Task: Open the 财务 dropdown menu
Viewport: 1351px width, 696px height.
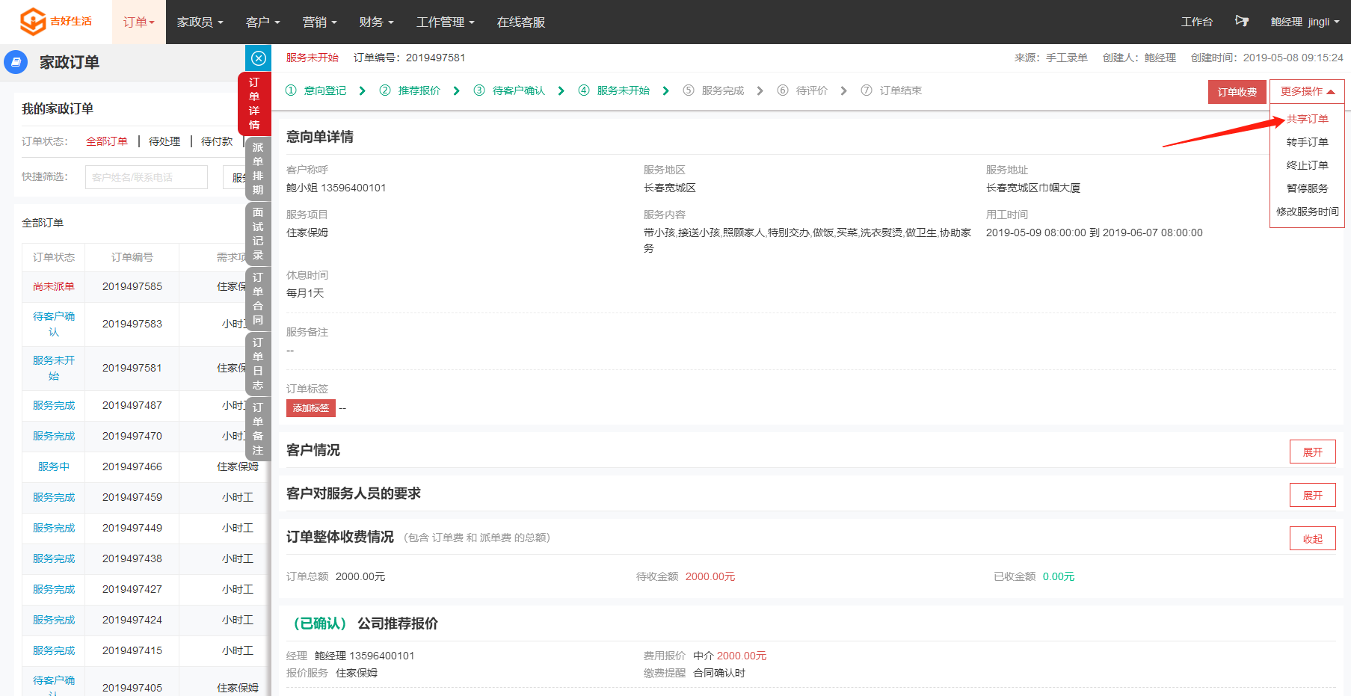Action: coord(376,22)
